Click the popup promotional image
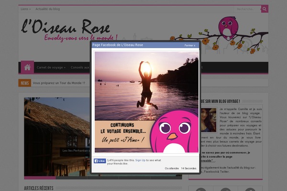 click(146, 102)
